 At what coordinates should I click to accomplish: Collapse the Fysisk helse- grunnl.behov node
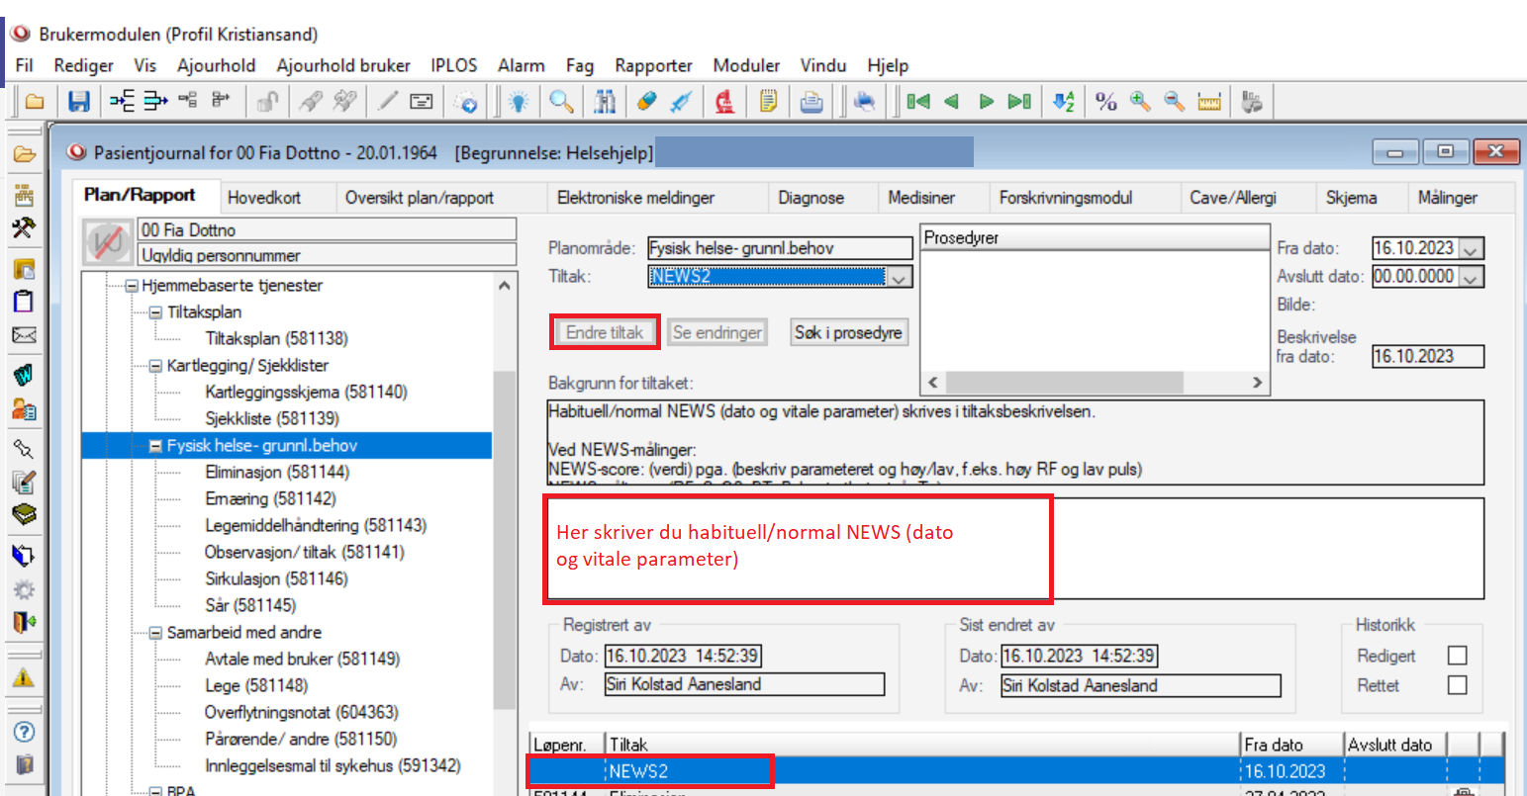155,446
